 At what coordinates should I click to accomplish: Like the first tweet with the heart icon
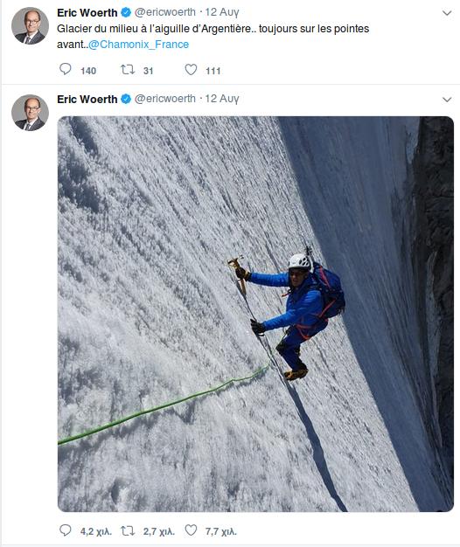click(191, 69)
